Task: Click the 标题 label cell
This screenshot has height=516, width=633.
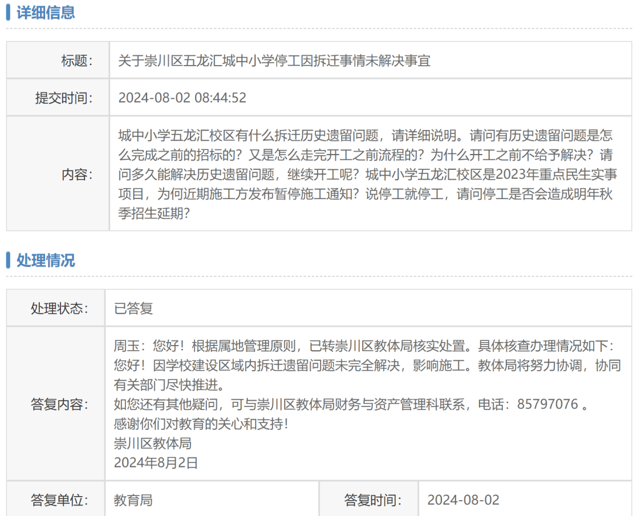Action: pos(57,60)
